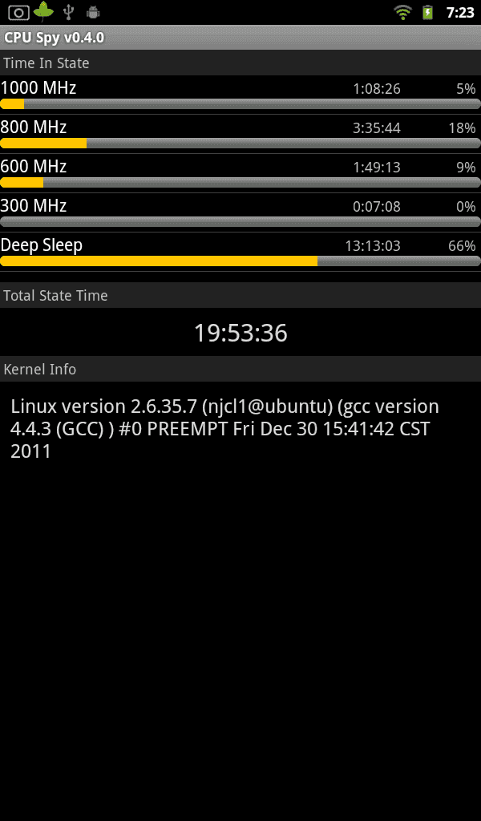Viewport: 481px width, 821px height.
Task: Select the 600 MHz state row
Action: pos(240,173)
